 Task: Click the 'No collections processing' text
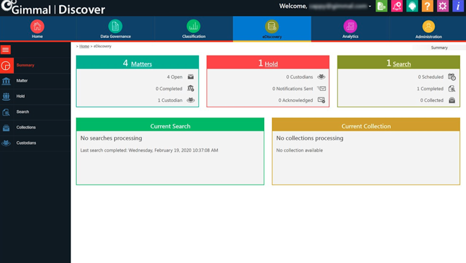(x=309, y=138)
